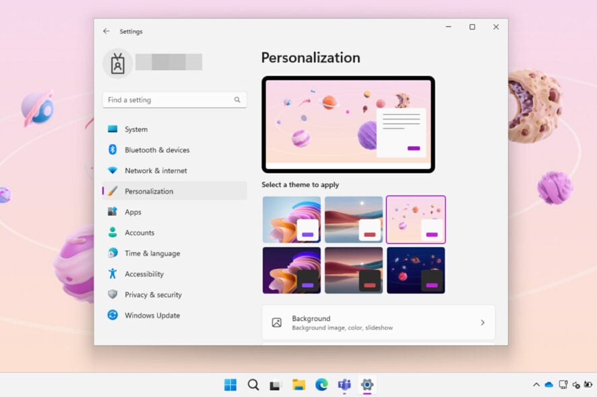The width and height of the screenshot is (597, 397).
Task: Select Bluetooth & devices settings
Action: tap(156, 149)
